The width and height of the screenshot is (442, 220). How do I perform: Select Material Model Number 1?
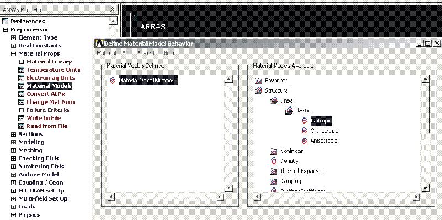tap(149, 80)
